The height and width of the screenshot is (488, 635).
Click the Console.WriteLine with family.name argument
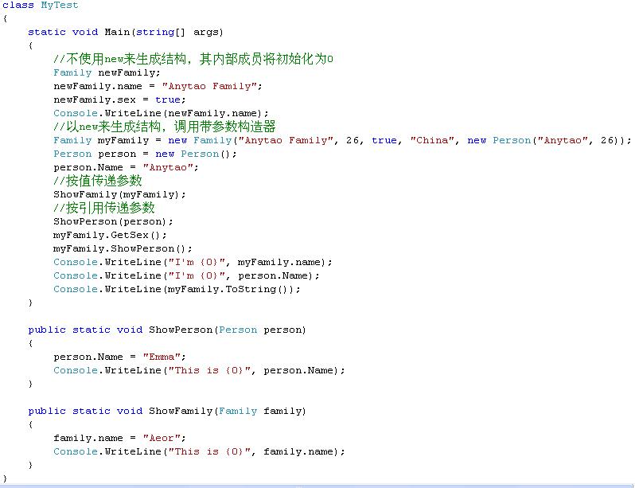click(199, 451)
